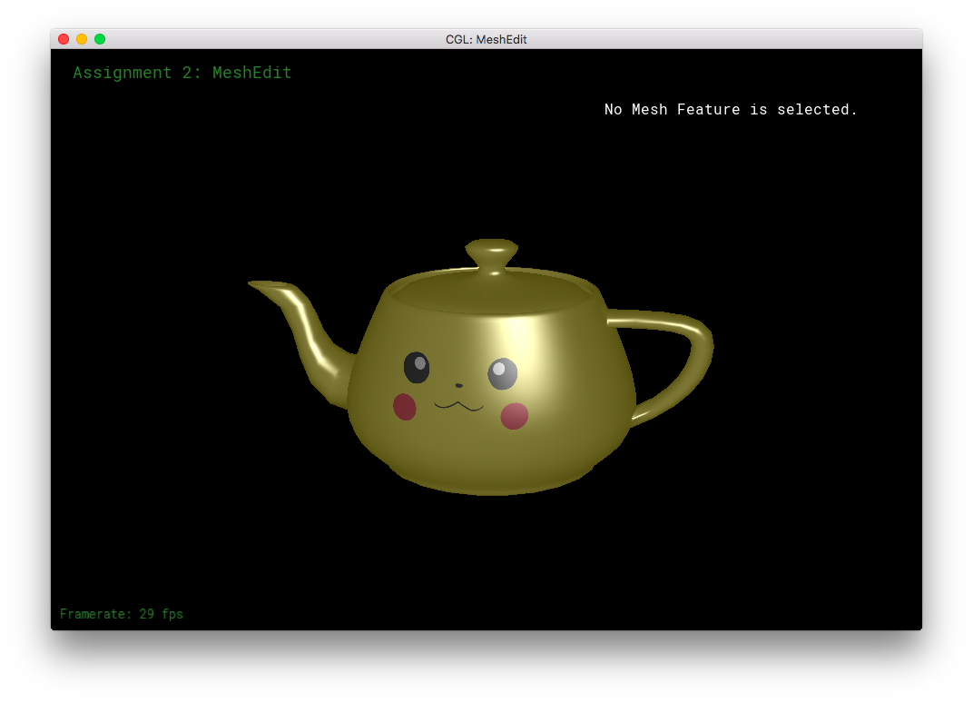Click the 'CGL: MeshEdit' window title
The height and width of the screenshot is (703, 973).
(x=486, y=40)
